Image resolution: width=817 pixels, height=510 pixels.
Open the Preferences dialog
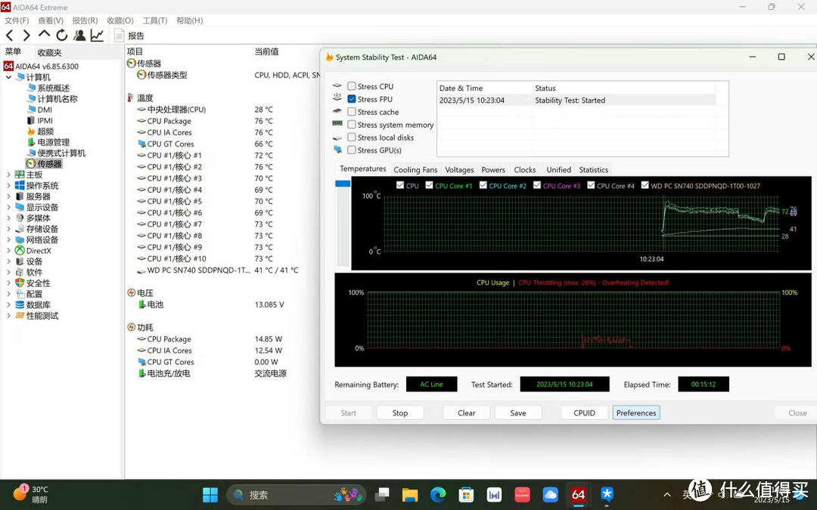635,413
